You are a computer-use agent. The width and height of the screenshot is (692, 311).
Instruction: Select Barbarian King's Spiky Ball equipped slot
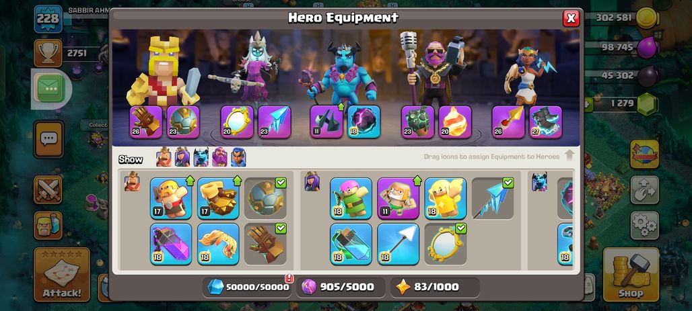(x=183, y=122)
